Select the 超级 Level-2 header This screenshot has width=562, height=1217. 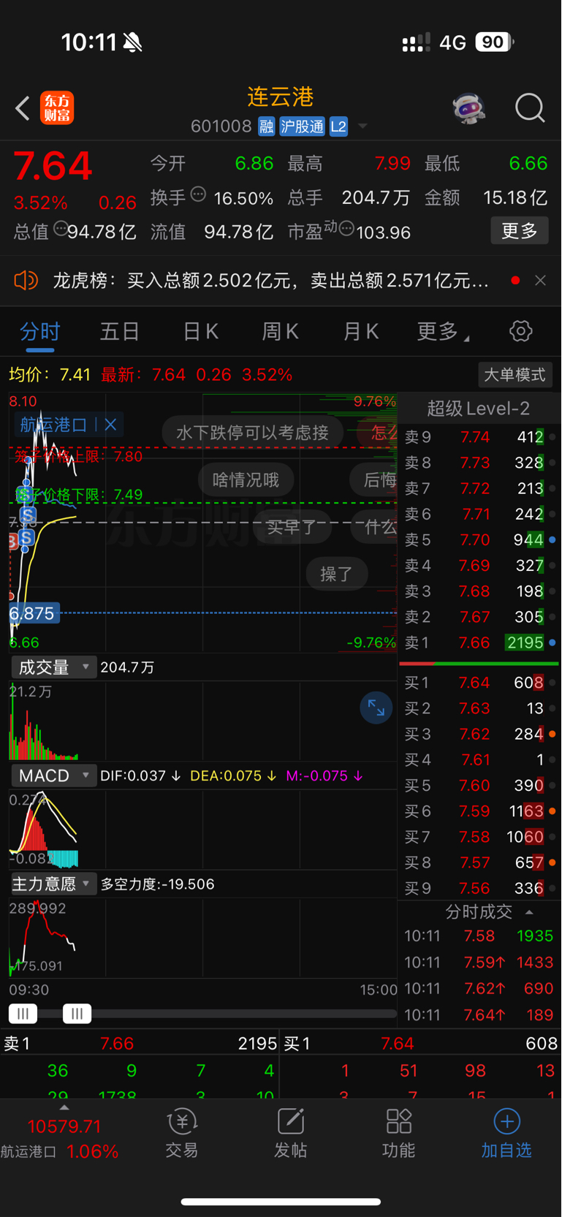point(479,409)
